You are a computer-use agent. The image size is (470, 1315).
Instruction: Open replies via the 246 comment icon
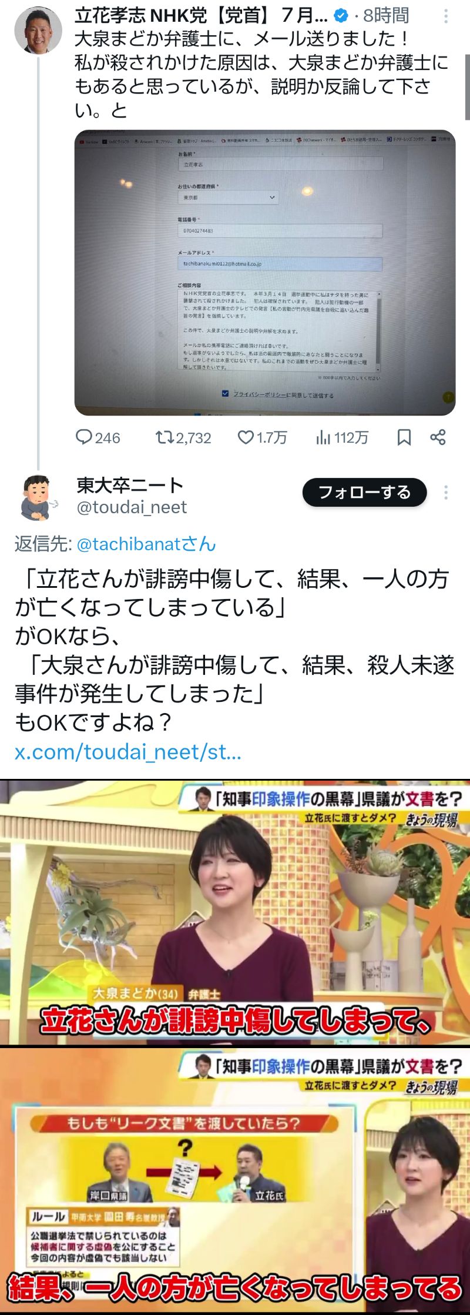coord(84,437)
